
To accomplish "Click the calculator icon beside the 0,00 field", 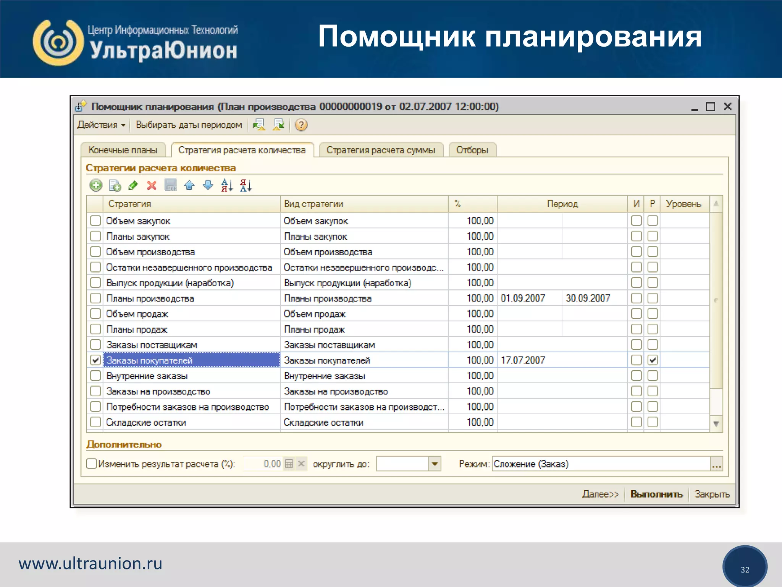I will tap(289, 464).
